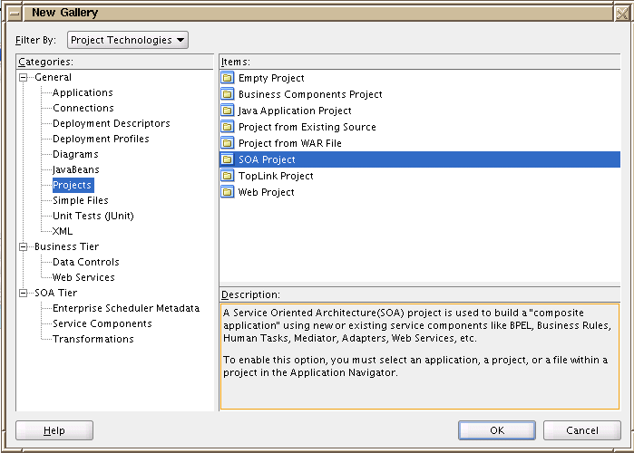This screenshot has width=634, height=453.
Task: Click the Project from WAR File icon
Action: tap(228, 143)
